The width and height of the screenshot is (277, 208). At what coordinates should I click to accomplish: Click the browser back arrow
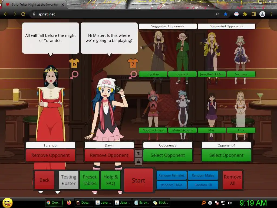6,14
